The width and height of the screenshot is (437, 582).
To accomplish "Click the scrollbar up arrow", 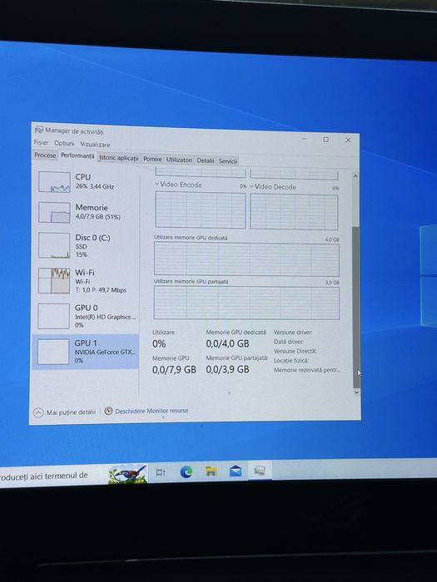I will [x=355, y=176].
